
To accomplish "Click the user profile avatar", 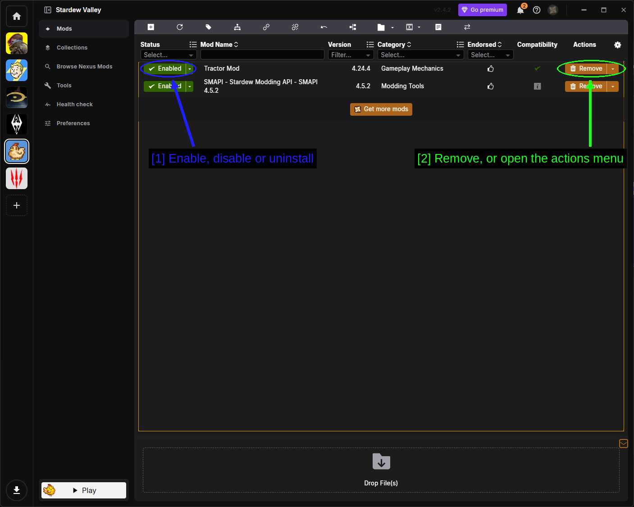I will (x=553, y=10).
